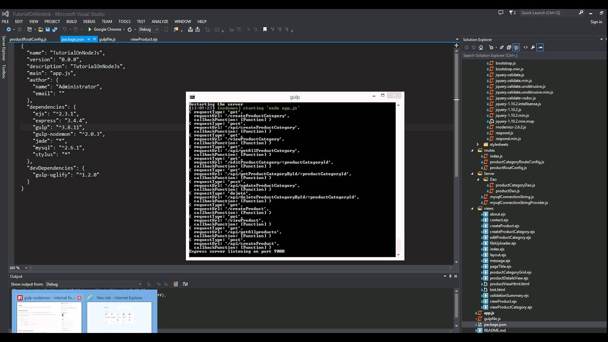This screenshot has width=608, height=342.
Task: Open the FILE menu
Action: (5, 21)
